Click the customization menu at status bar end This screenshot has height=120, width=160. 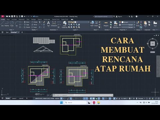[158, 98]
